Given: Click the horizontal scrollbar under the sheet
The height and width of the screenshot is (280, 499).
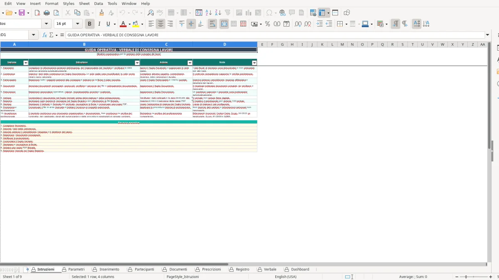Looking at the screenshot, I should 114,264.
